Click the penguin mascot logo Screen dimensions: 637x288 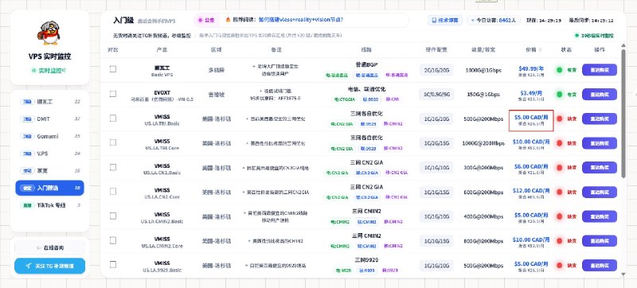tap(49, 33)
